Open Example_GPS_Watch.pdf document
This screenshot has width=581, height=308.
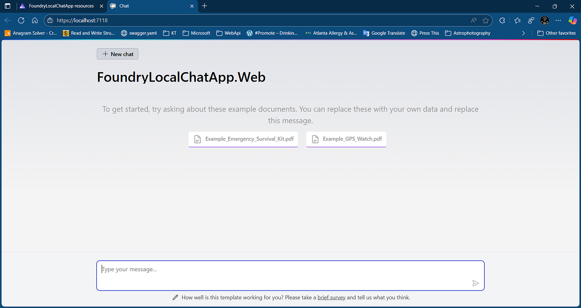click(346, 139)
